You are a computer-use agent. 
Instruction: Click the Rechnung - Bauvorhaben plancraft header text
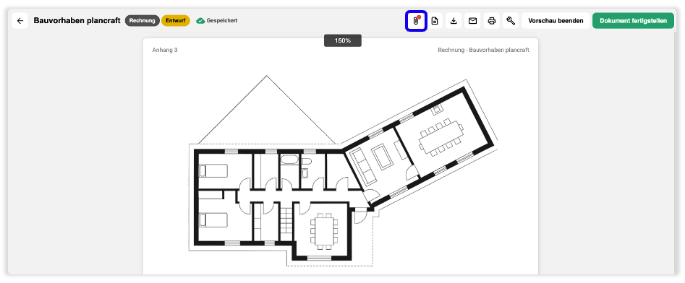pyautogui.click(x=484, y=50)
